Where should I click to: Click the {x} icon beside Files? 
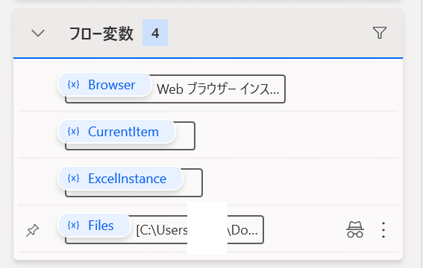point(73,226)
